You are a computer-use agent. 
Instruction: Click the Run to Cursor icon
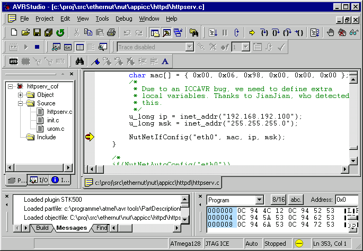pyautogui.click(x=299, y=32)
